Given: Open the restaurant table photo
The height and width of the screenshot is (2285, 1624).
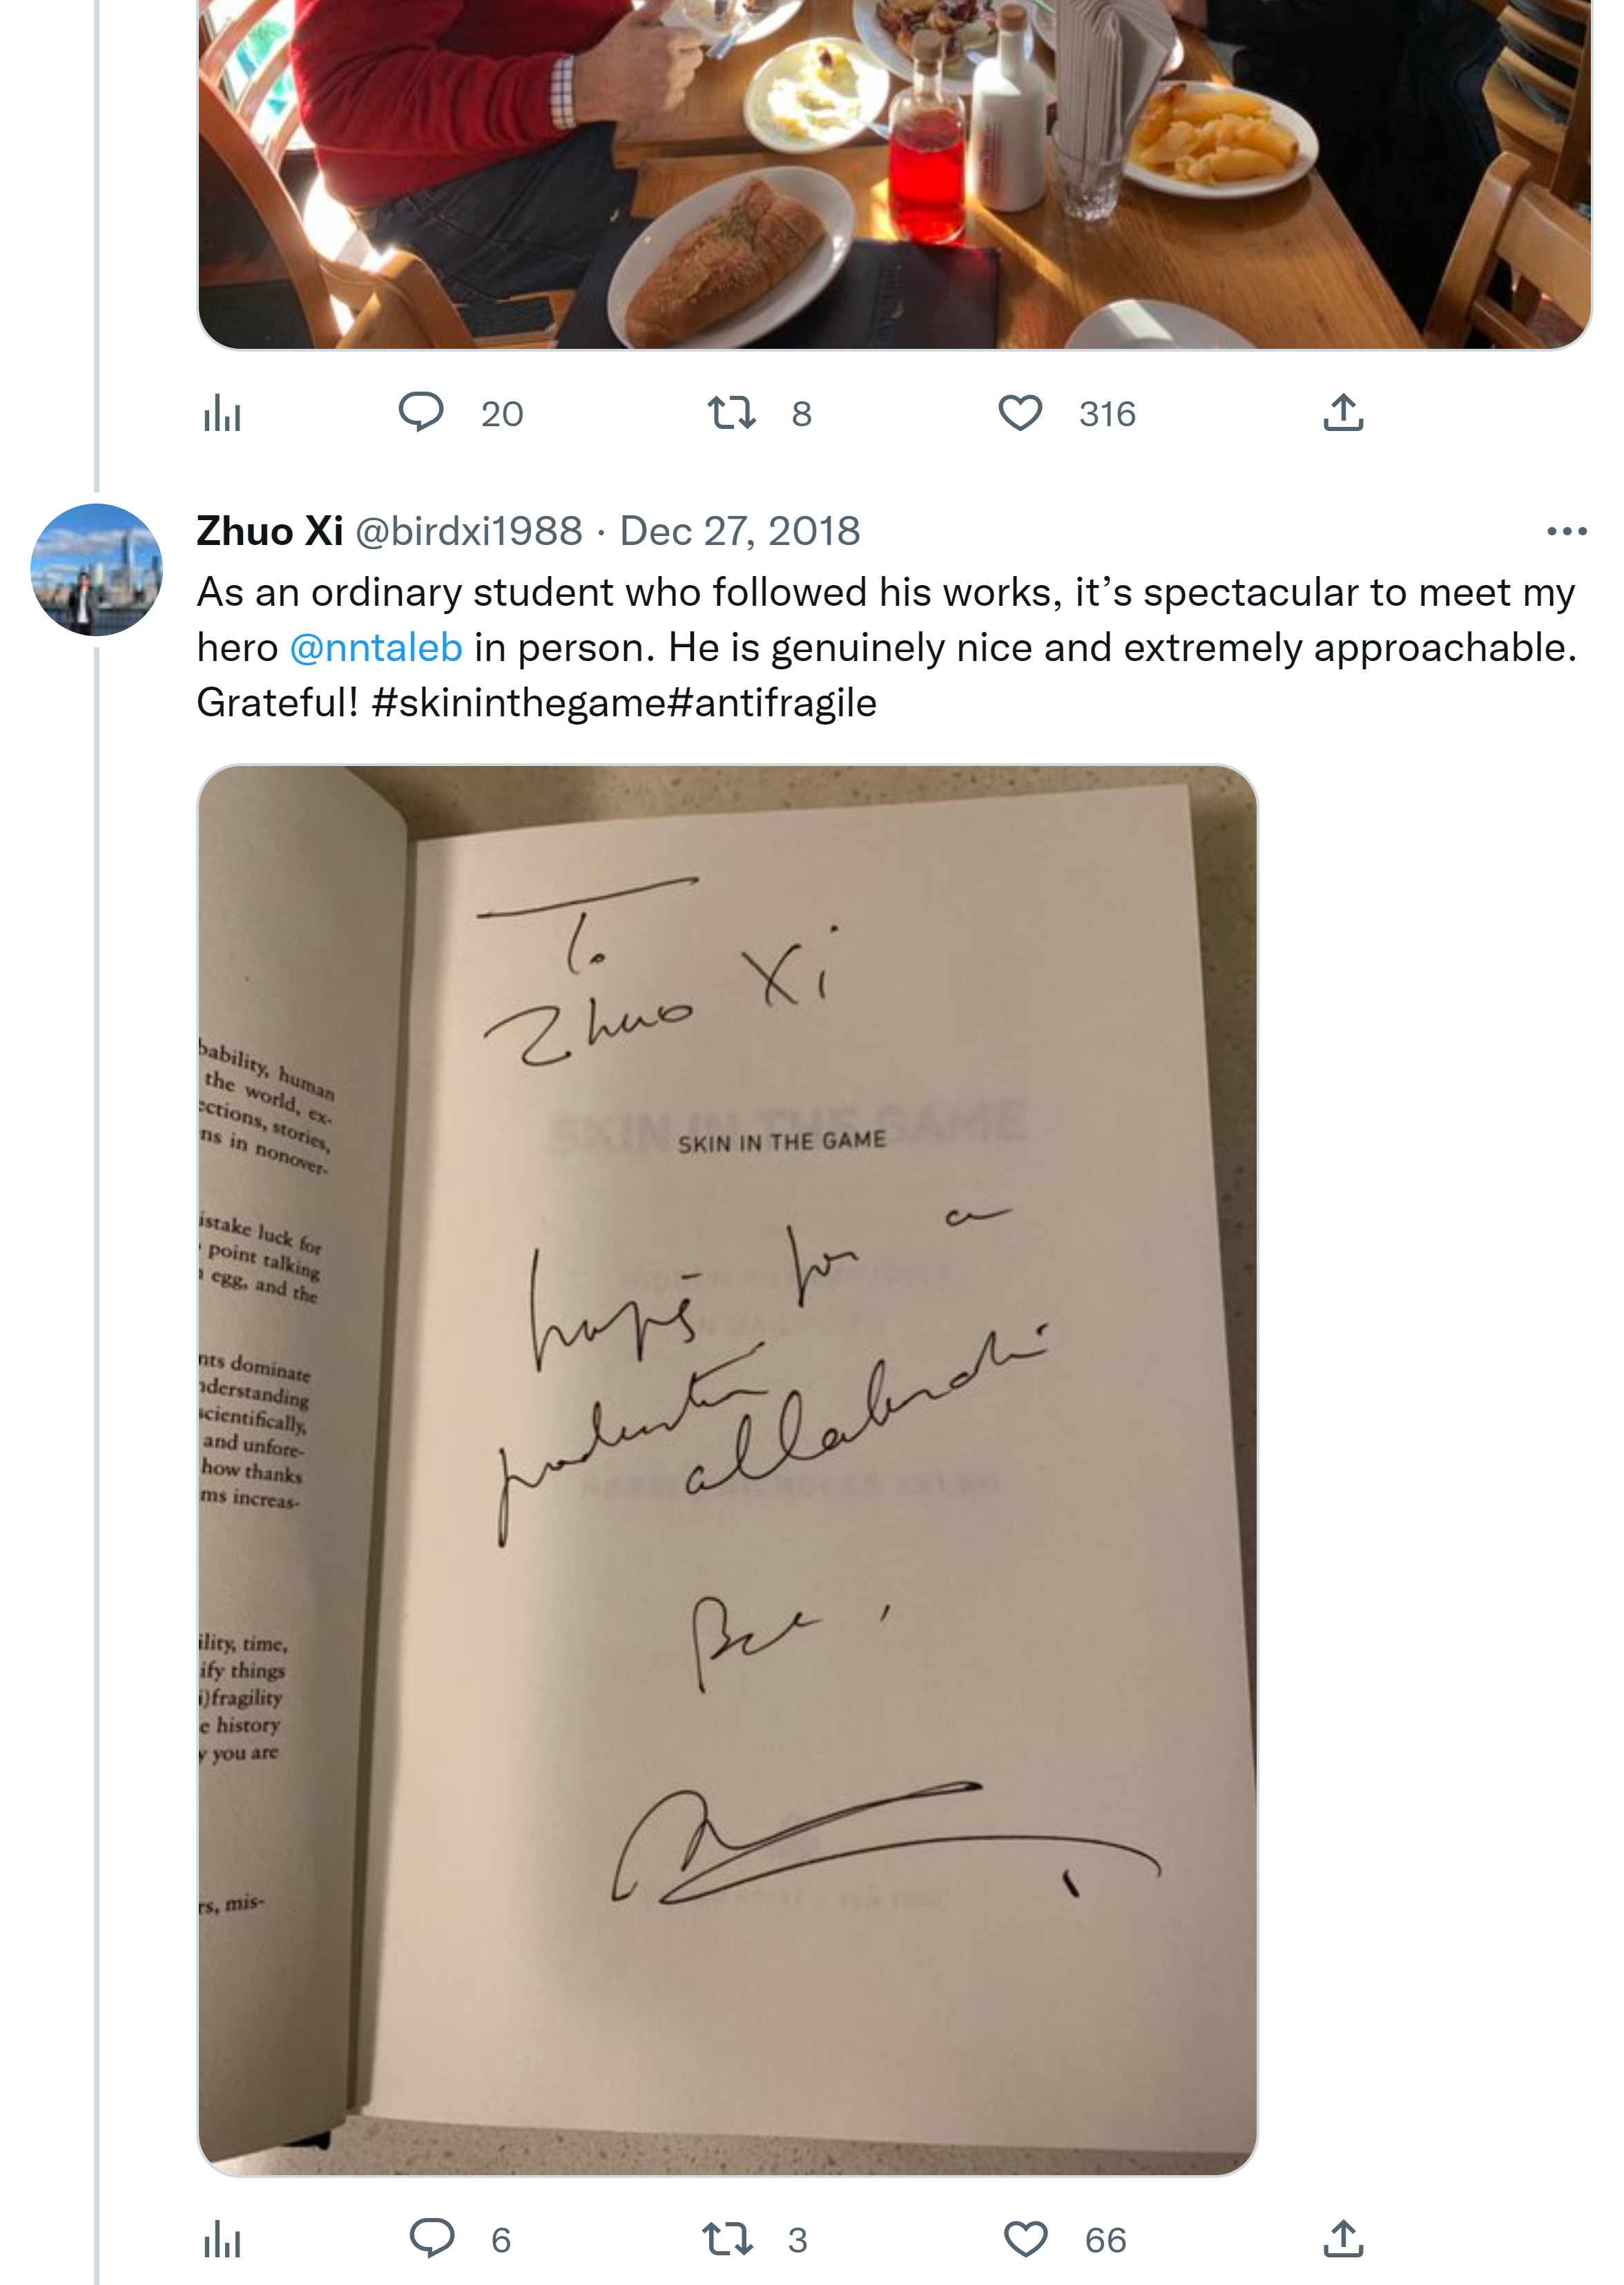Looking at the screenshot, I should pos(894,170).
